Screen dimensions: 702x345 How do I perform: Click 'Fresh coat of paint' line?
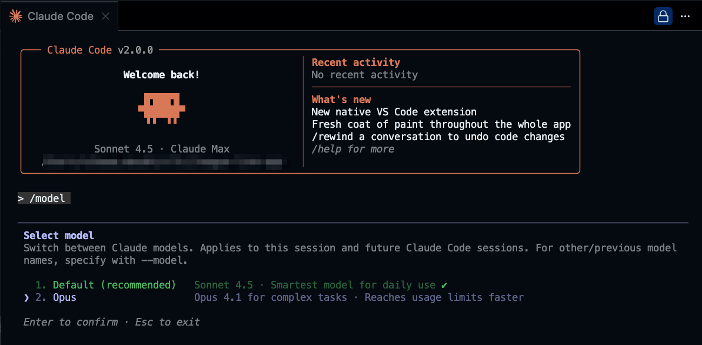pos(441,124)
